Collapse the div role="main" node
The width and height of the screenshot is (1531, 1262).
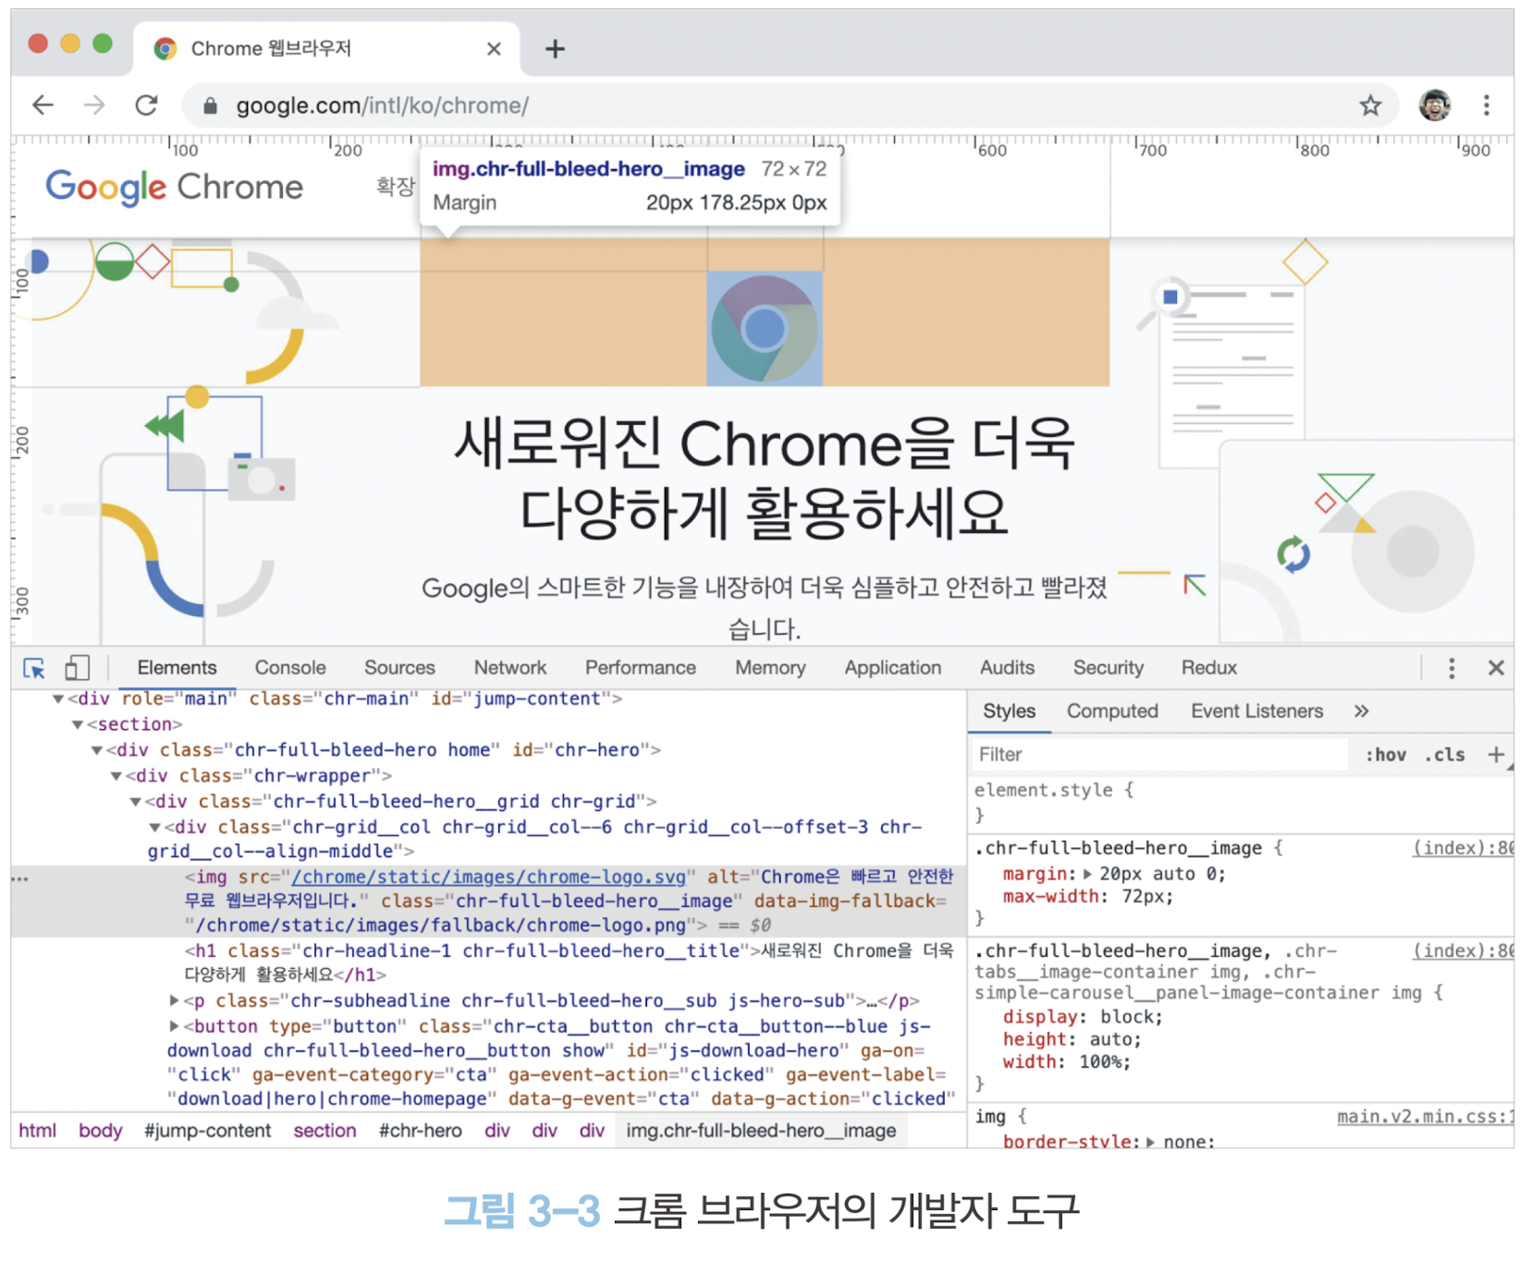point(58,699)
